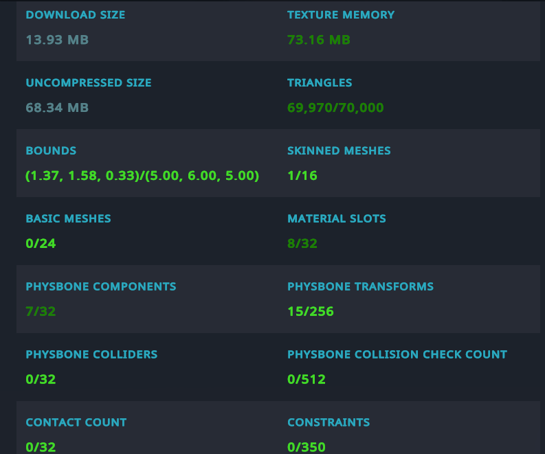Click the Bounds stat label

click(x=51, y=151)
